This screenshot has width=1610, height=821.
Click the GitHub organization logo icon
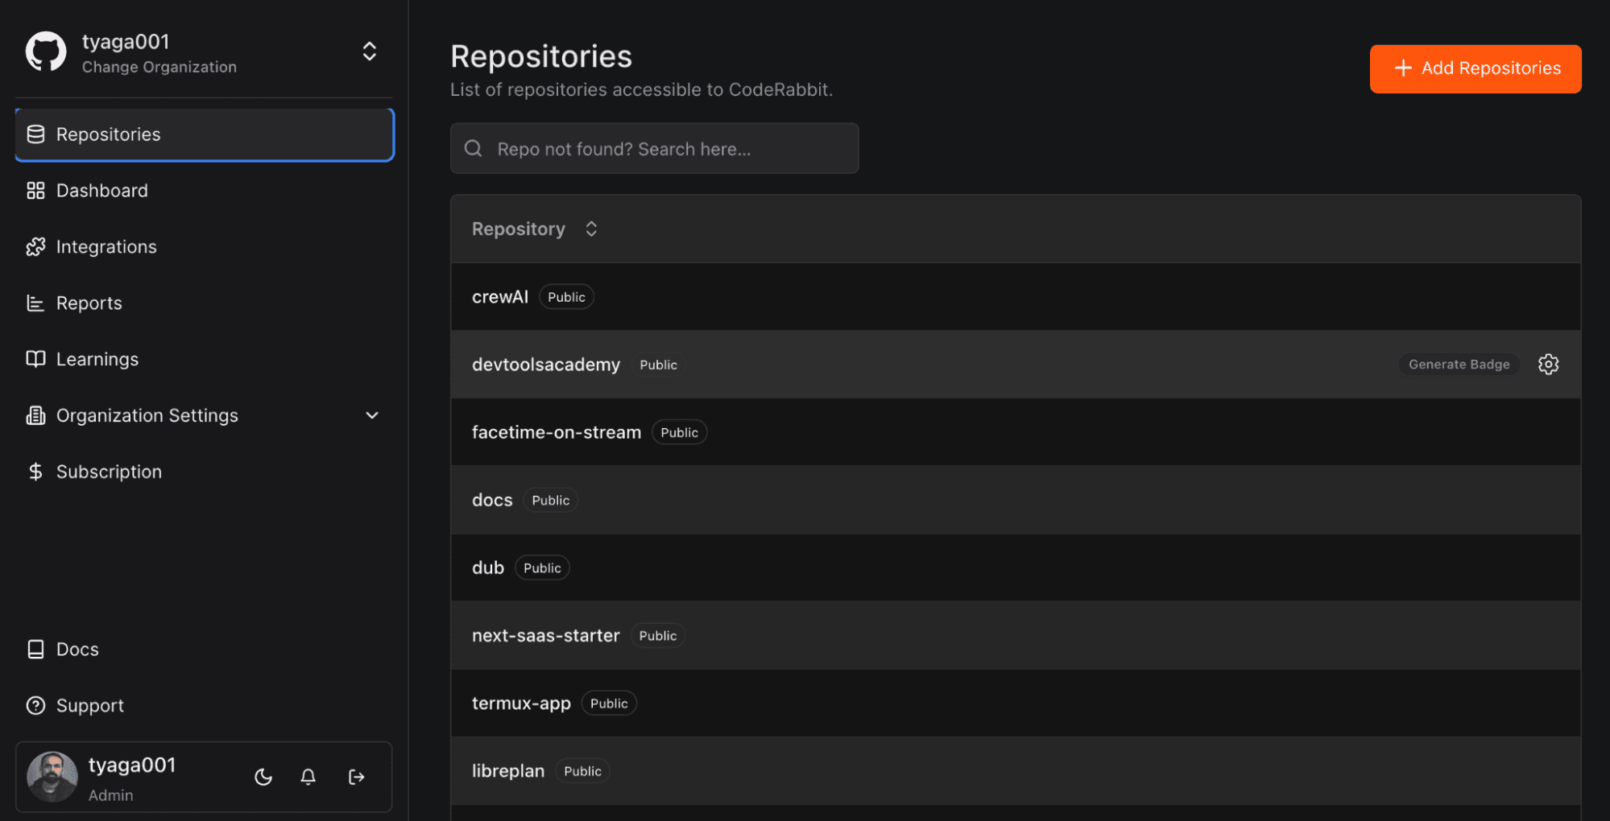pyautogui.click(x=46, y=52)
